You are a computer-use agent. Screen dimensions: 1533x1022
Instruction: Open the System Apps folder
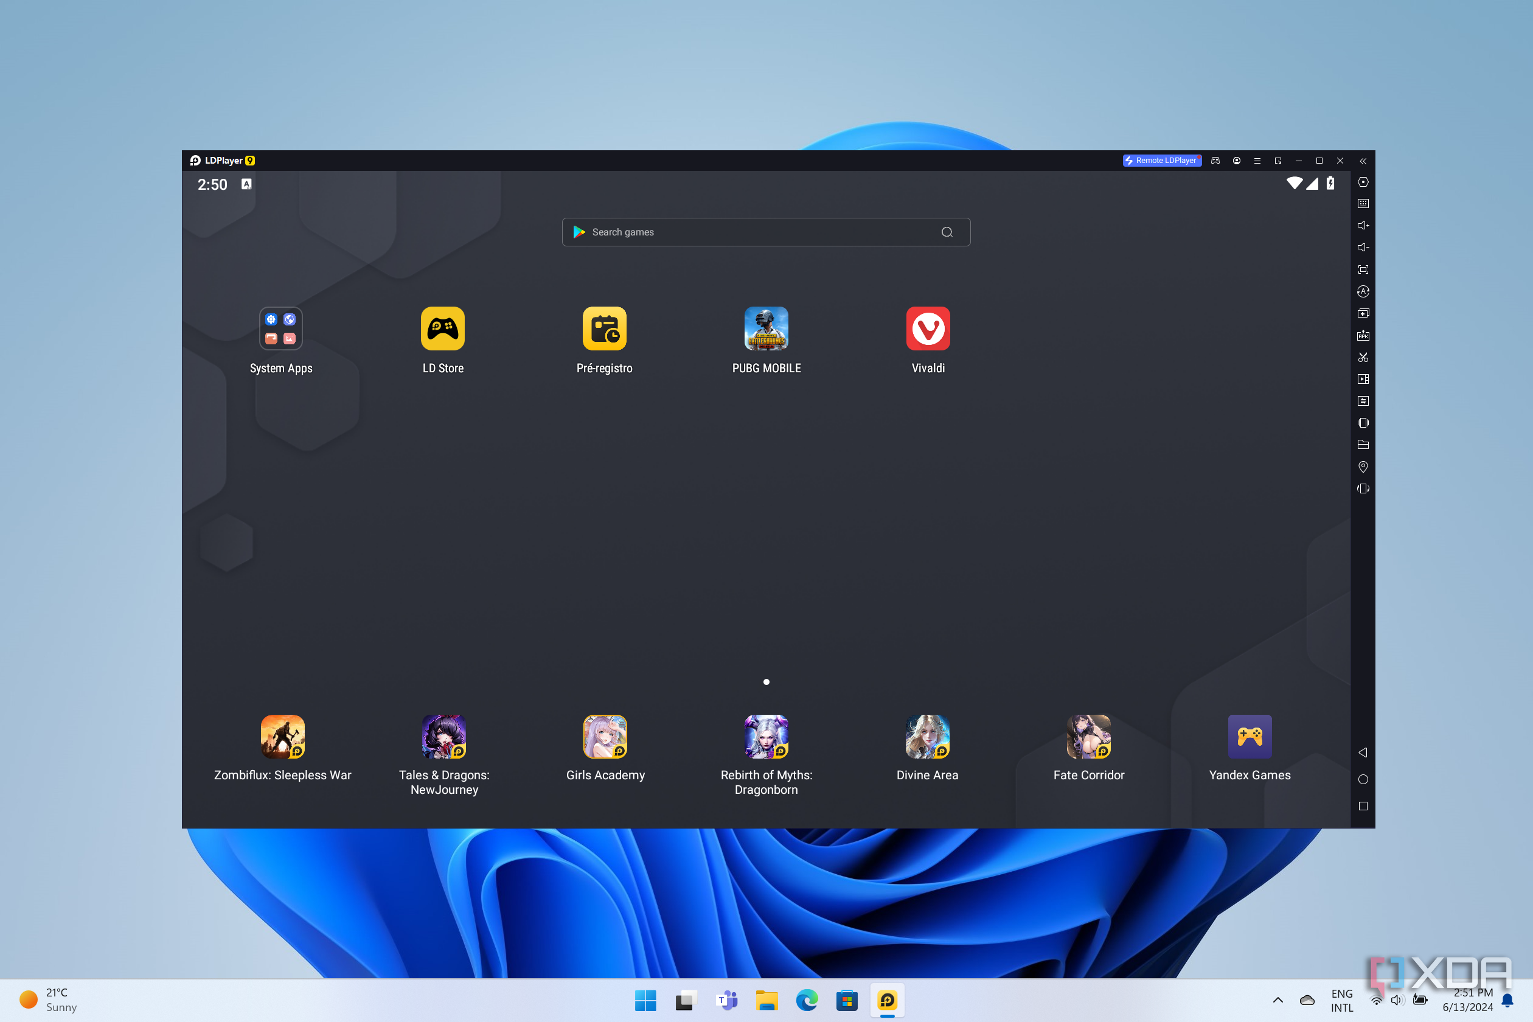tap(281, 328)
